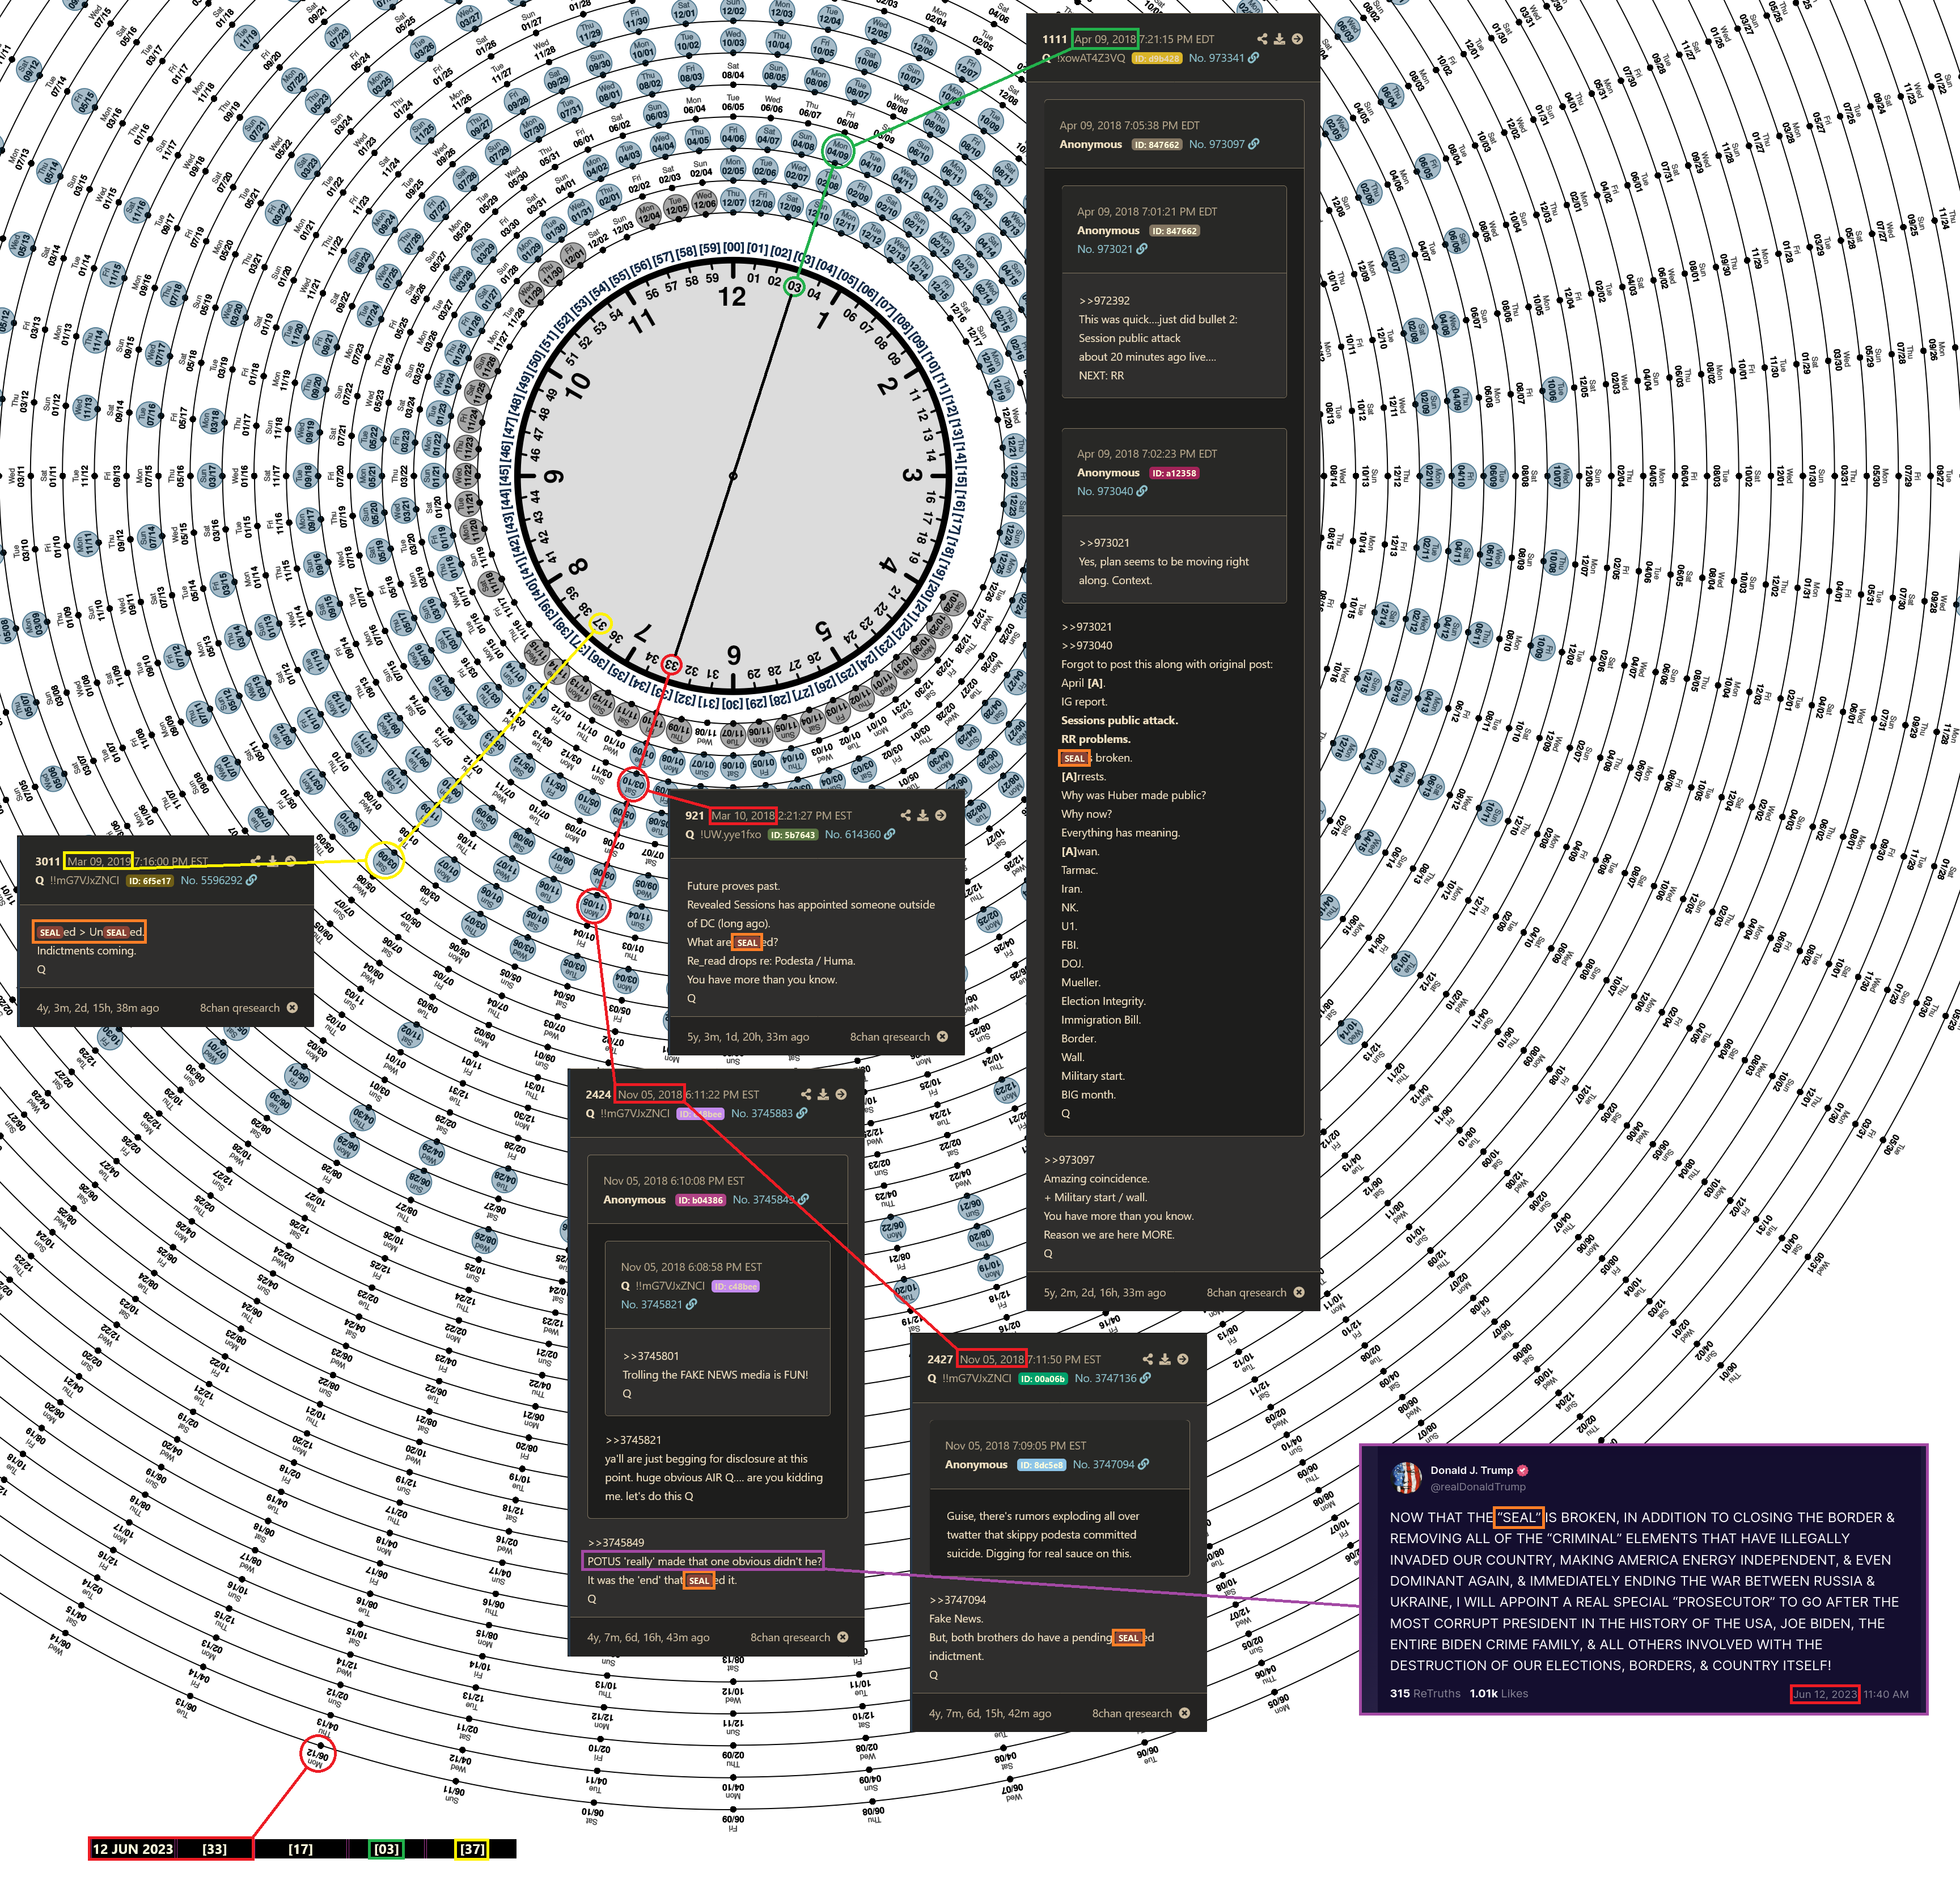Click the chain-link icon beside No. 3747094
This screenshot has width=1960, height=1880.
(1144, 1464)
